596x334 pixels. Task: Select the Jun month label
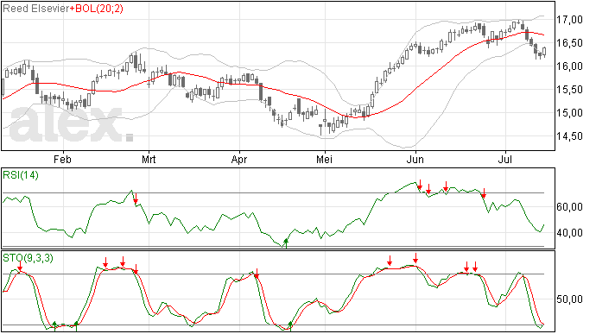click(415, 159)
